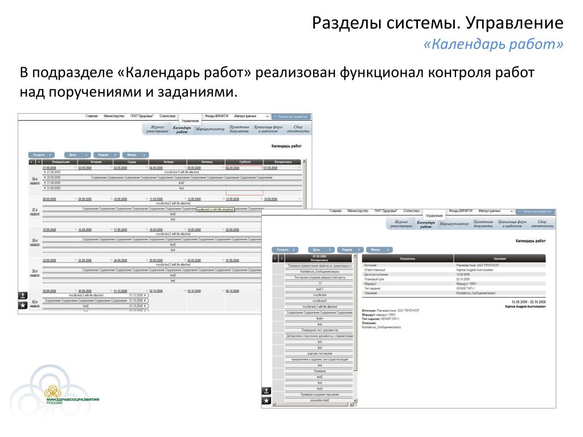Open 'Сбор отчетности' subtab in week calendar screenshot
Viewport: 583px width, 437px height.
298,129
